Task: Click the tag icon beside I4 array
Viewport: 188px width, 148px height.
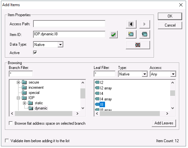Action: pyautogui.click(x=97, y=99)
